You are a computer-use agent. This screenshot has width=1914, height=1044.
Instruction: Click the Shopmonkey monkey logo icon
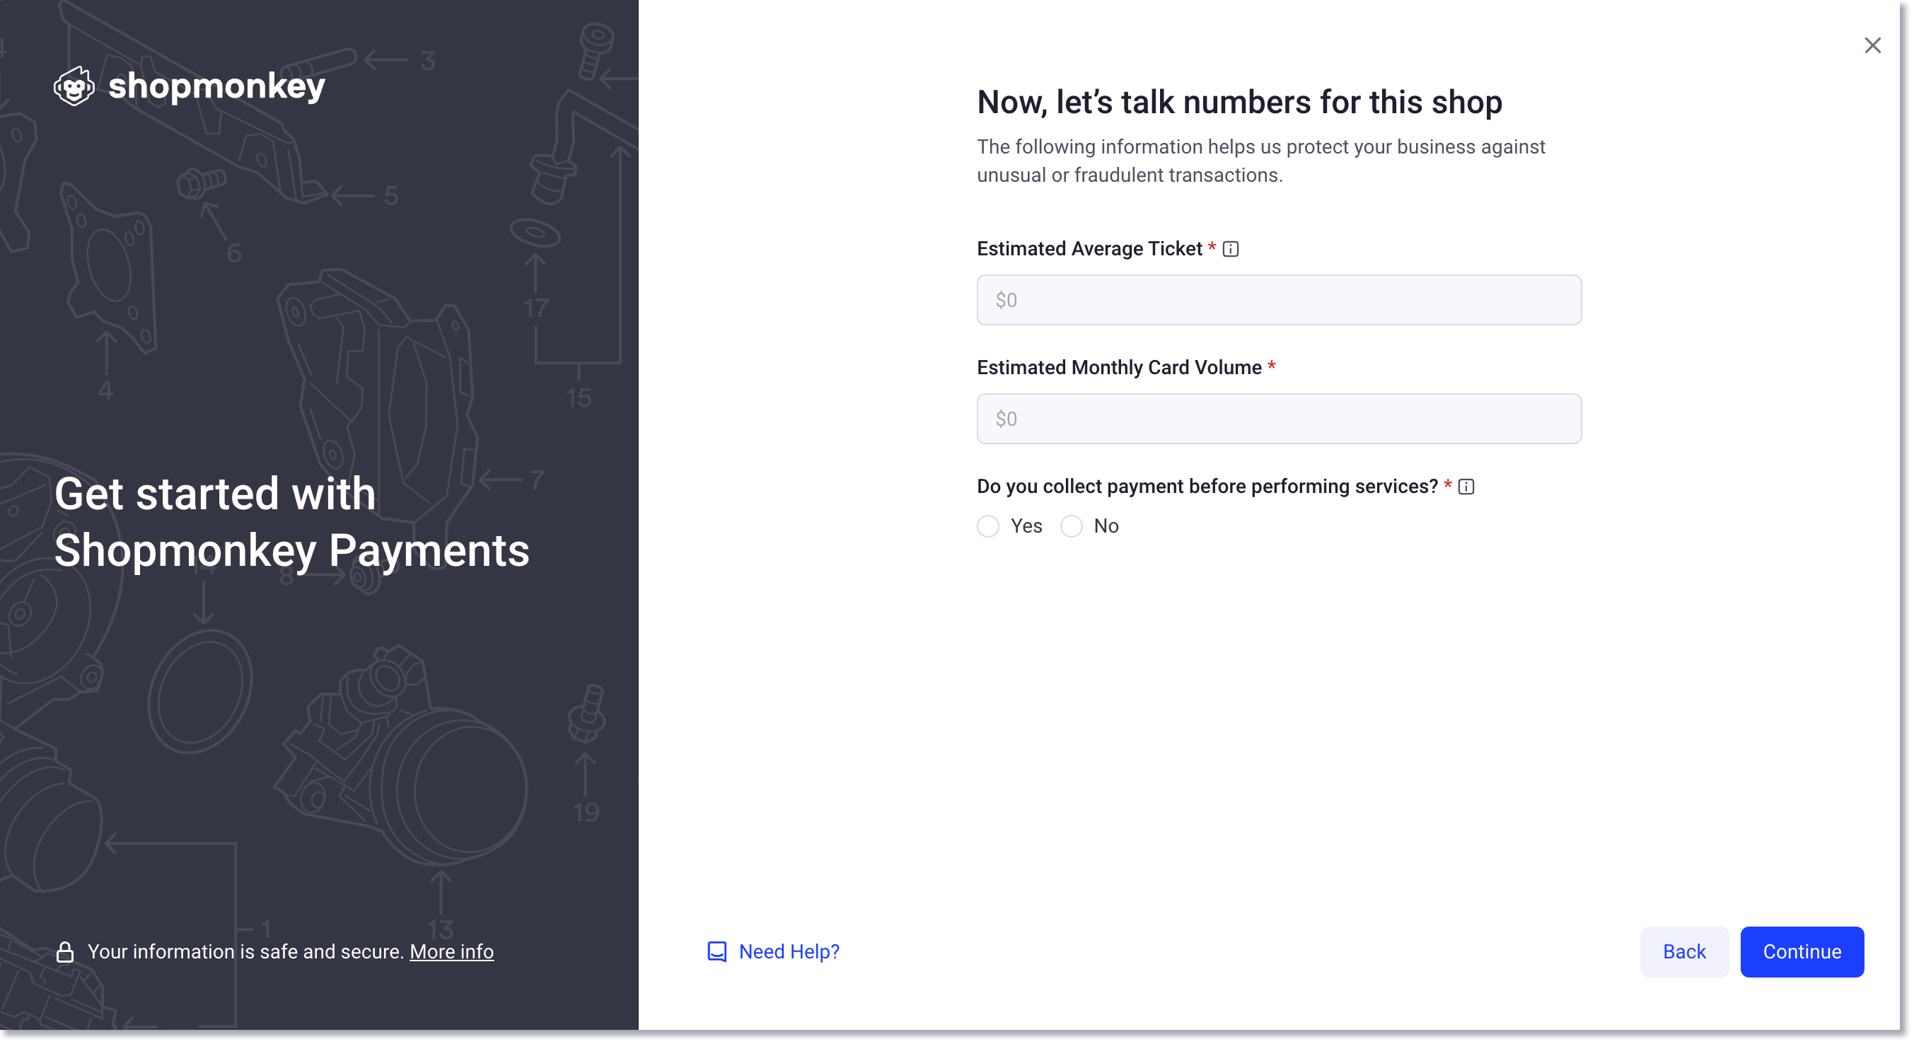coord(74,86)
